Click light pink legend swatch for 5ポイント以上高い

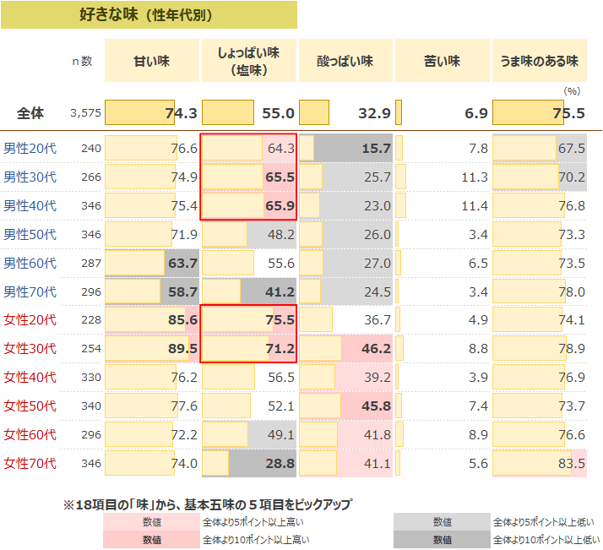tap(151, 522)
